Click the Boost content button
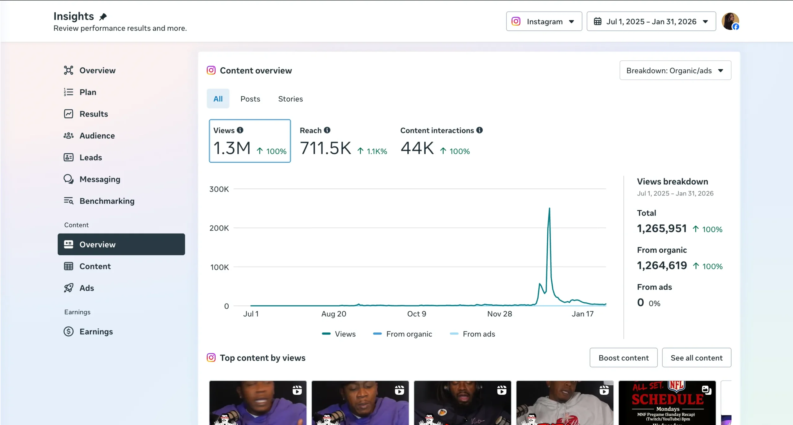Viewport: 793px width, 425px height. pos(624,357)
